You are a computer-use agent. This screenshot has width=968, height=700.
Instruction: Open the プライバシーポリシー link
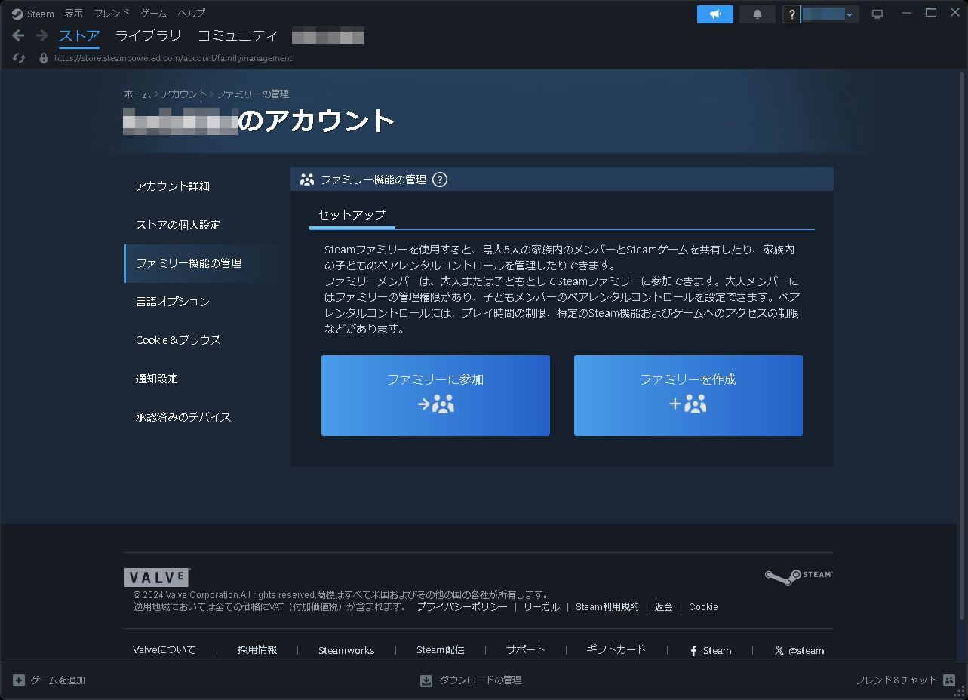click(x=462, y=606)
